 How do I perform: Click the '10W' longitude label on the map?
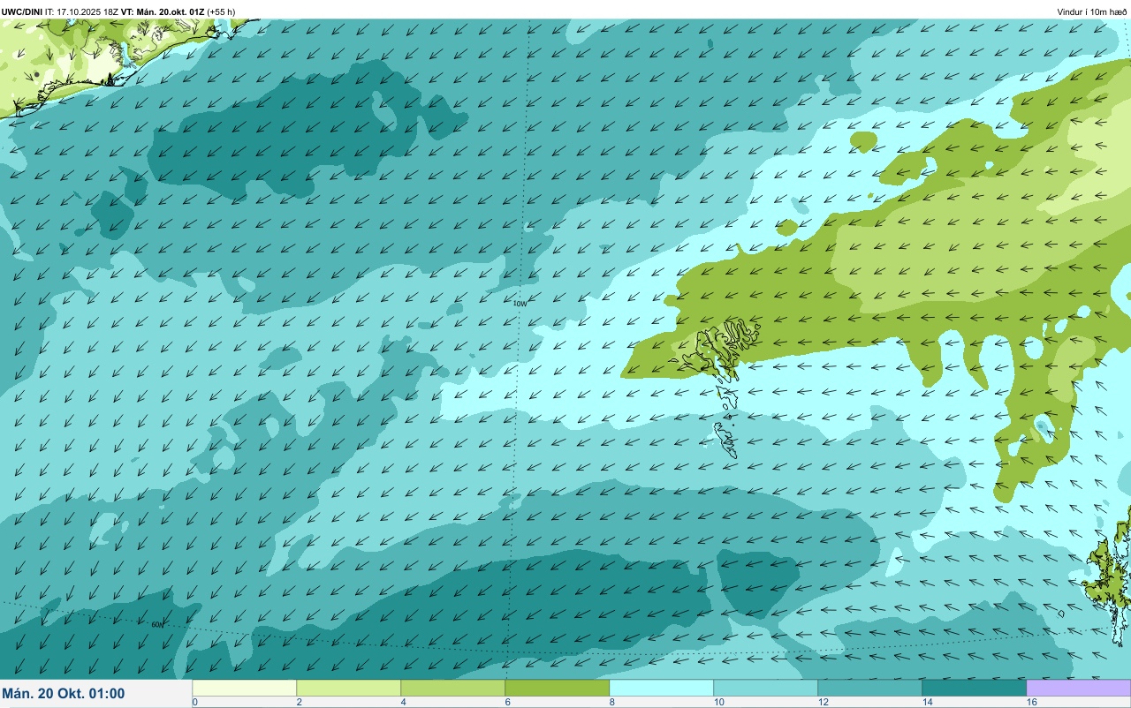tap(520, 304)
